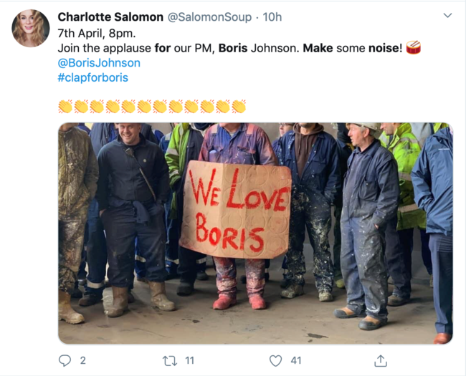This screenshot has height=376, width=466.
Task: Click the Charlotte Salomon display name
Action: click(110, 17)
